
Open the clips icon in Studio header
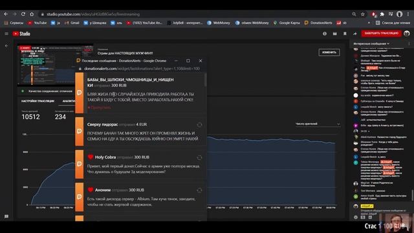335,34
